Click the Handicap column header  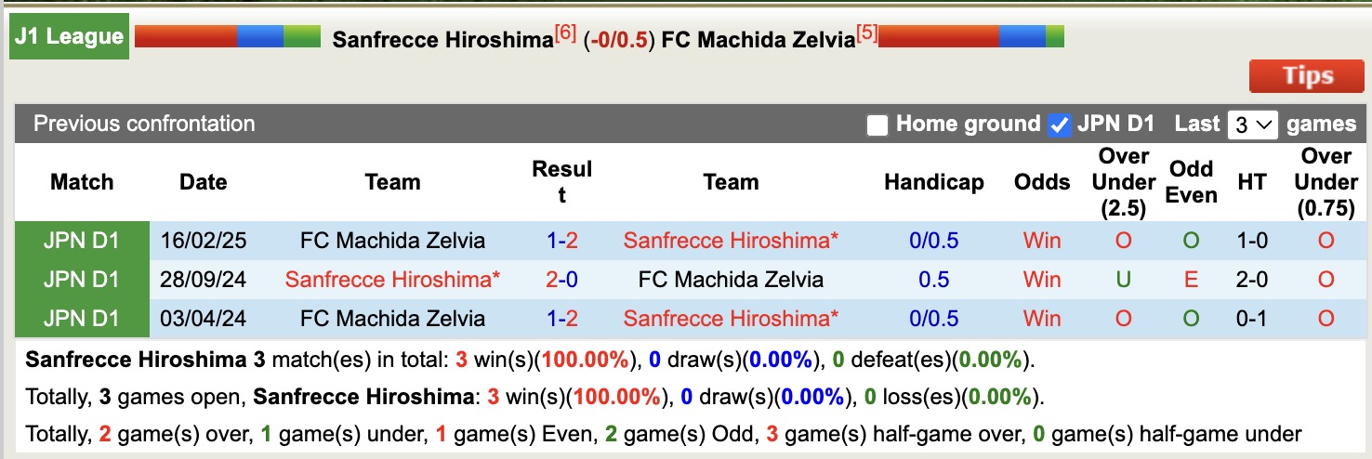(933, 182)
